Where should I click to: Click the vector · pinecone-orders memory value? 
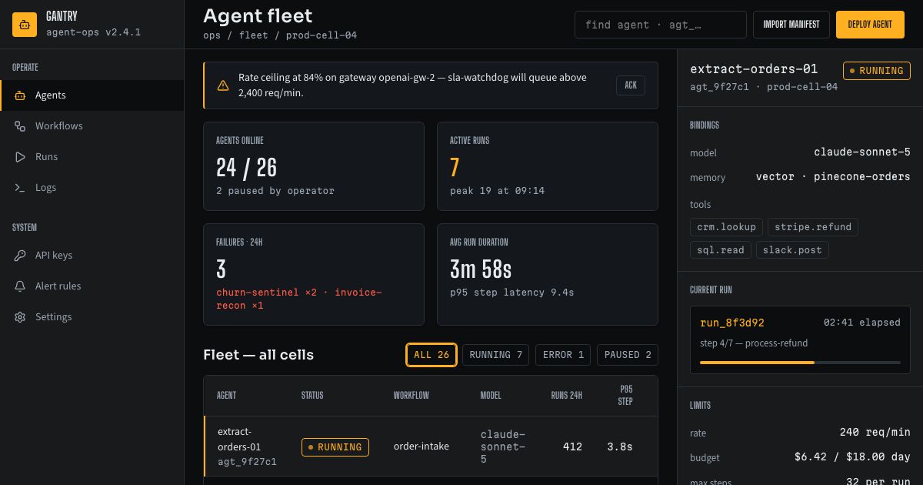(x=833, y=177)
